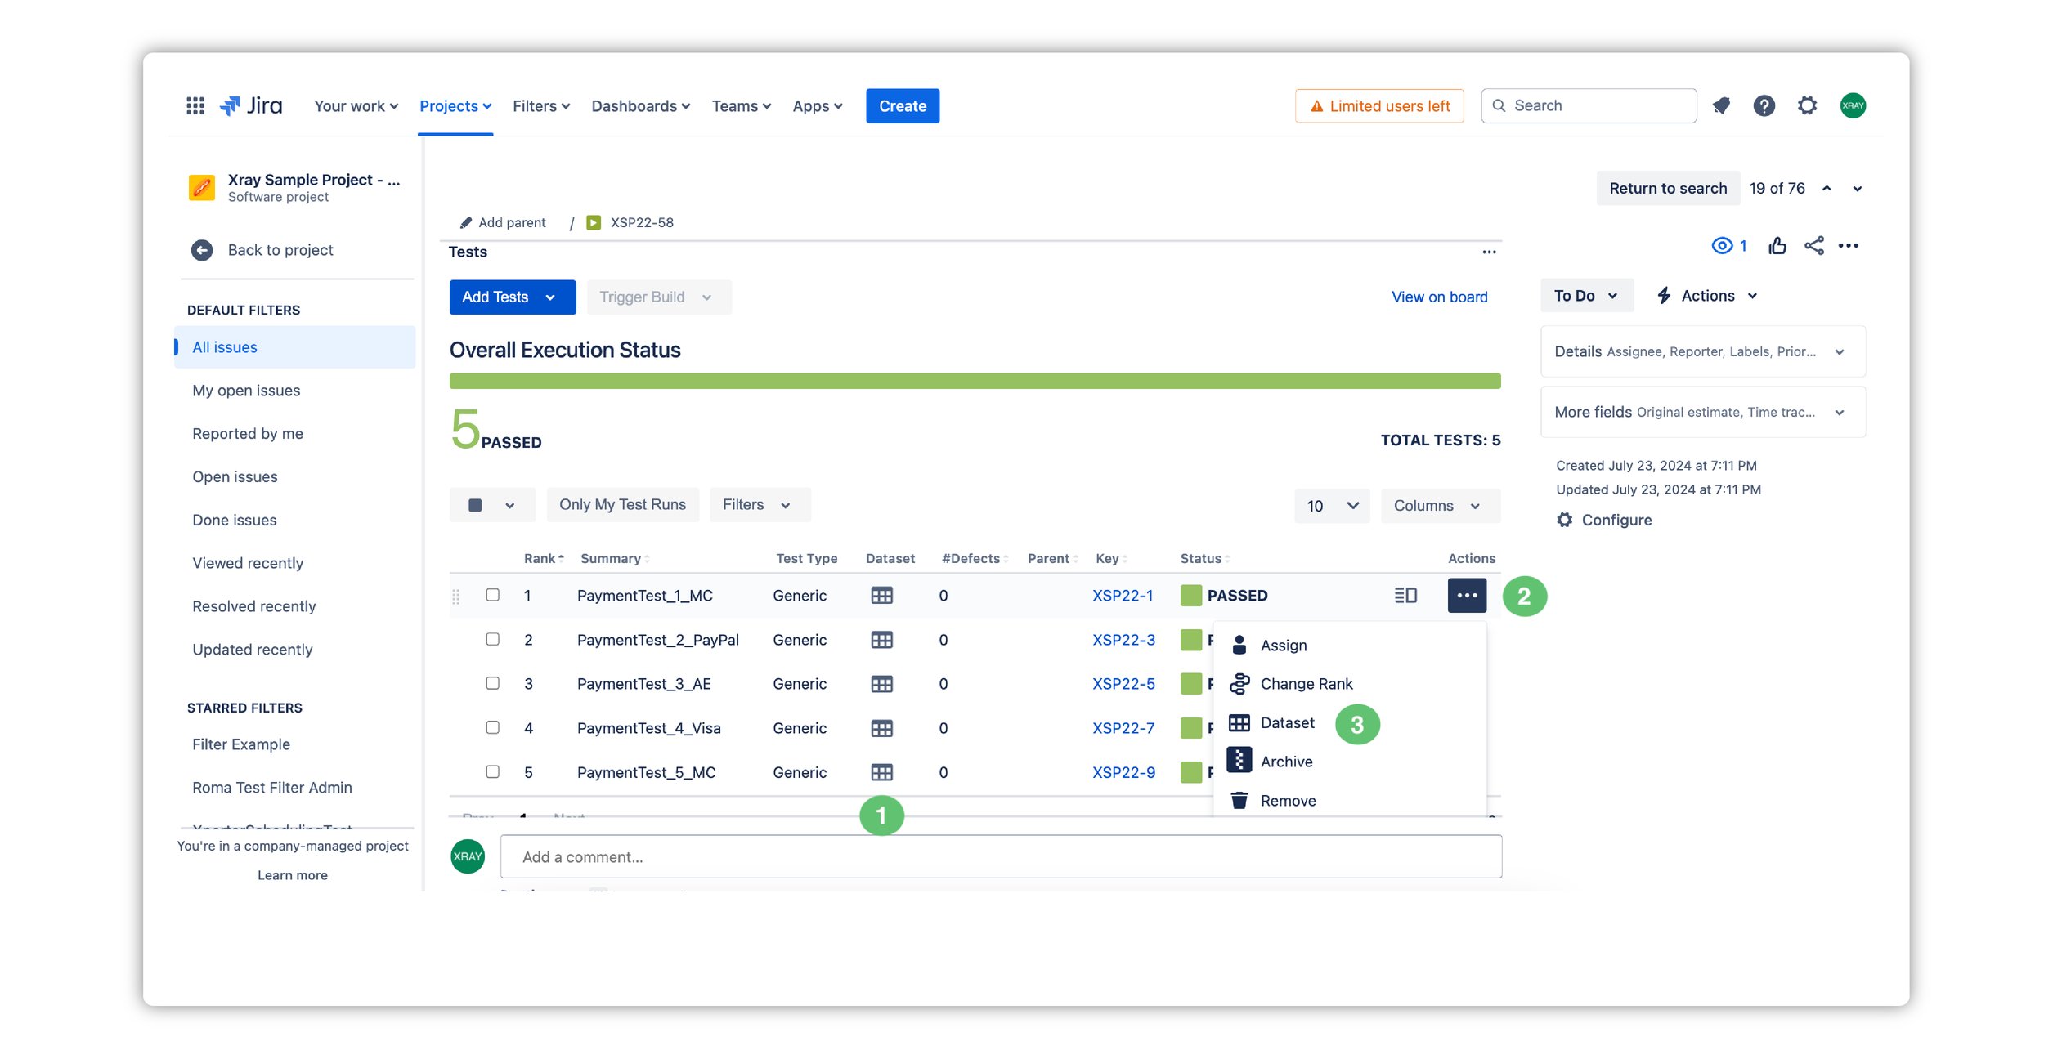Open three-dots actions button for PaymentTest_1_MC
This screenshot has width=2053, height=1059.
[1466, 596]
